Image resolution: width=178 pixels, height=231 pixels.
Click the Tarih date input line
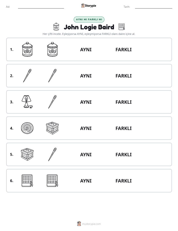[154, 7]
